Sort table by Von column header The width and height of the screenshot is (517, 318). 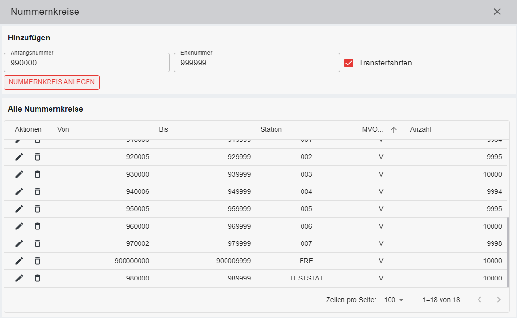63,129
